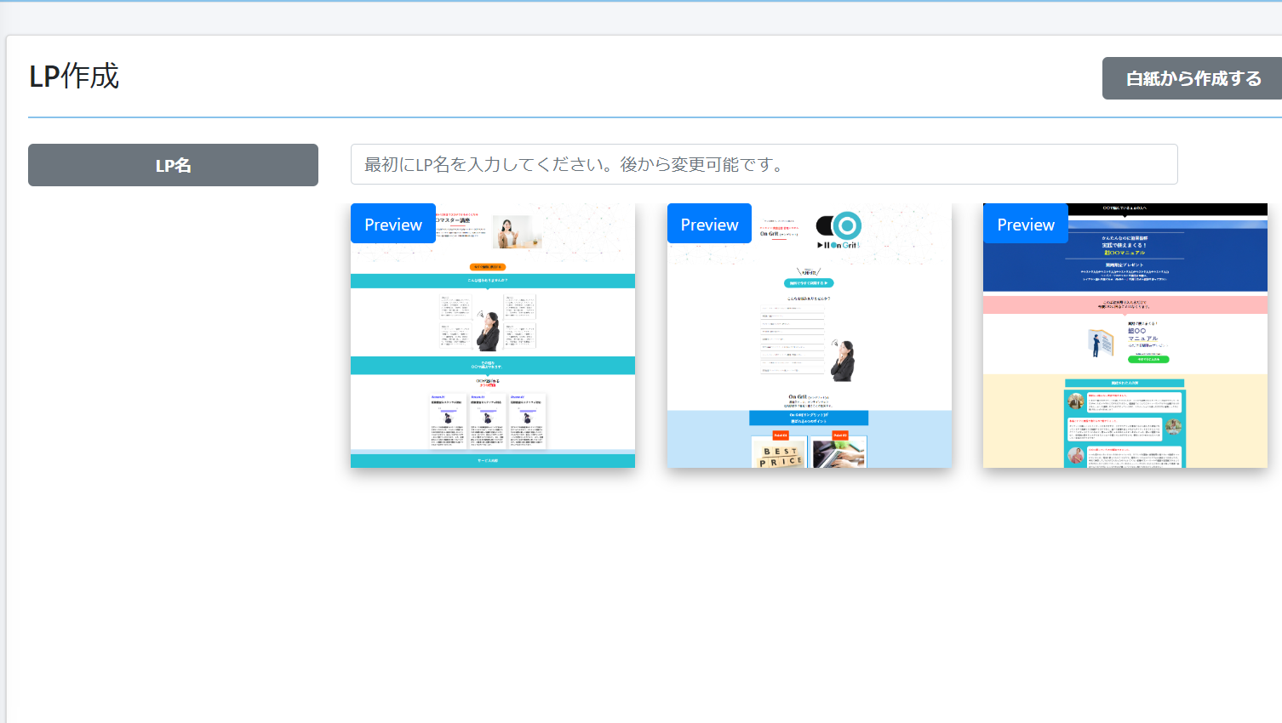This screenshot has height=723, width=1282.
Task: Click the BEST PRICE blocks image
Action: pos(780,453)
